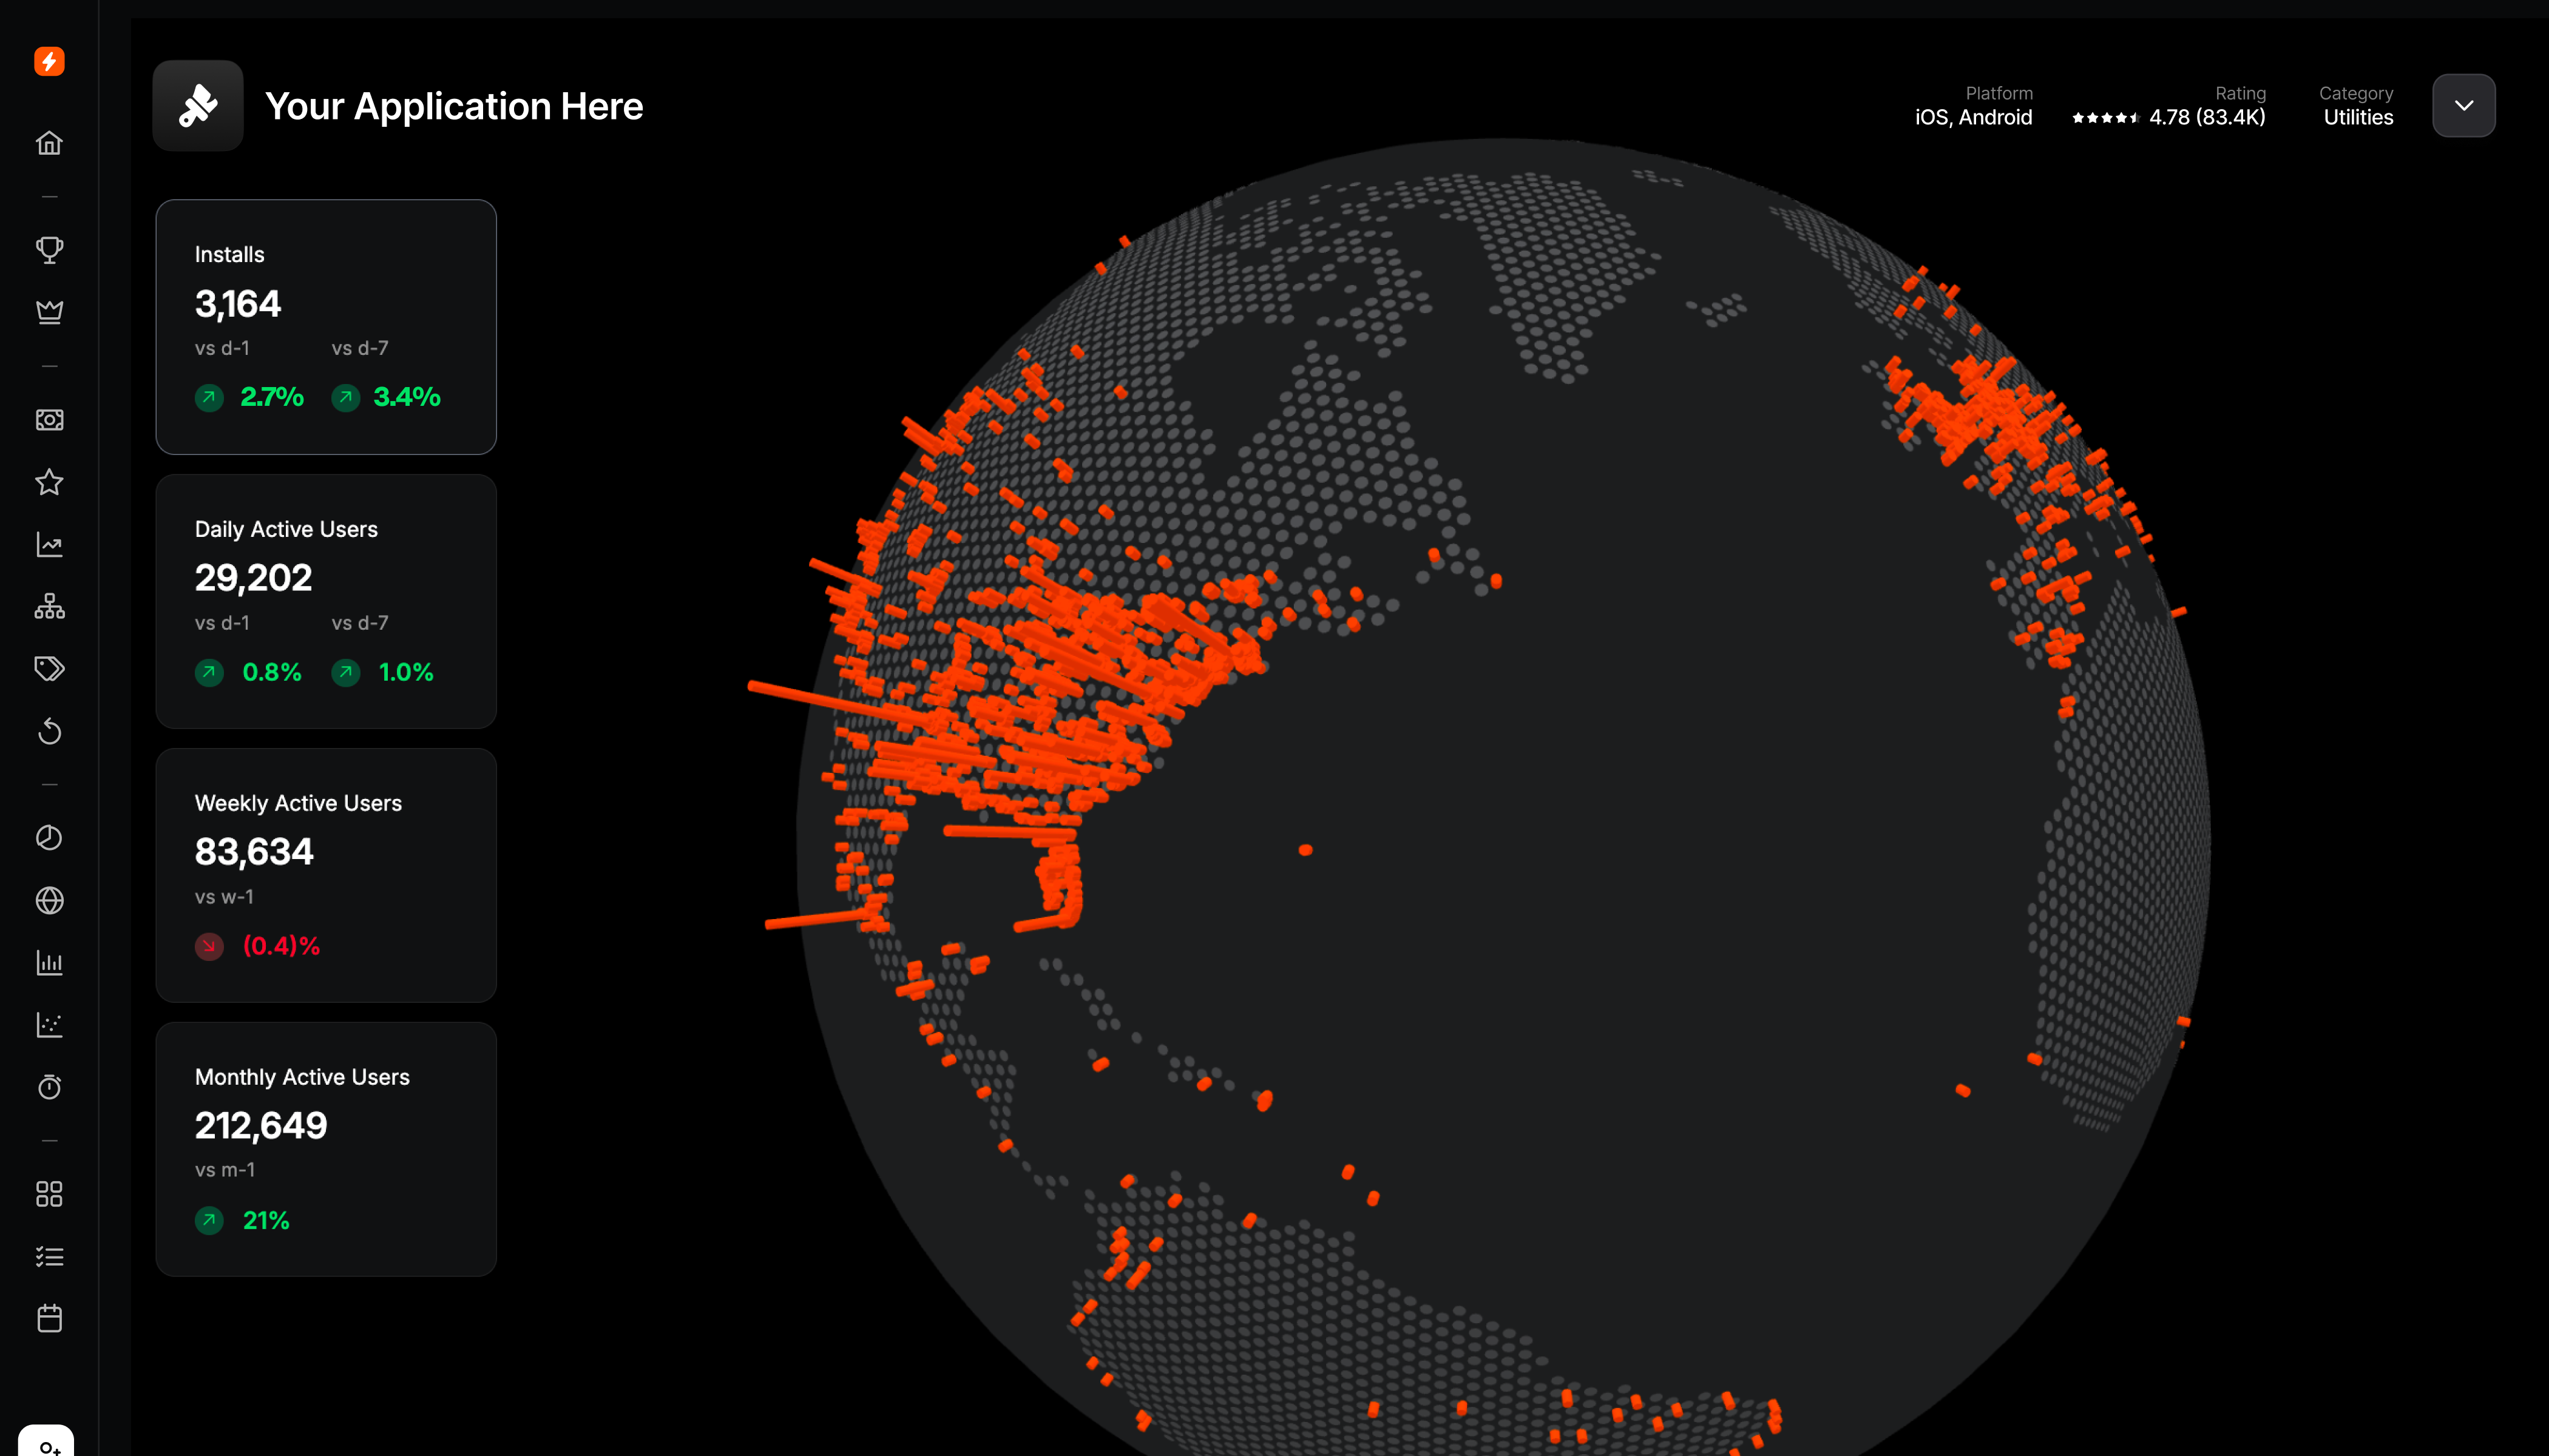Open the bar chart statistics icon
The width and height of the screenshot is (2549, 1456).
coord(49,963)
